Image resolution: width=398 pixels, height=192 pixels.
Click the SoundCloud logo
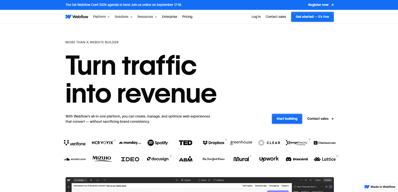pos(75,159)
